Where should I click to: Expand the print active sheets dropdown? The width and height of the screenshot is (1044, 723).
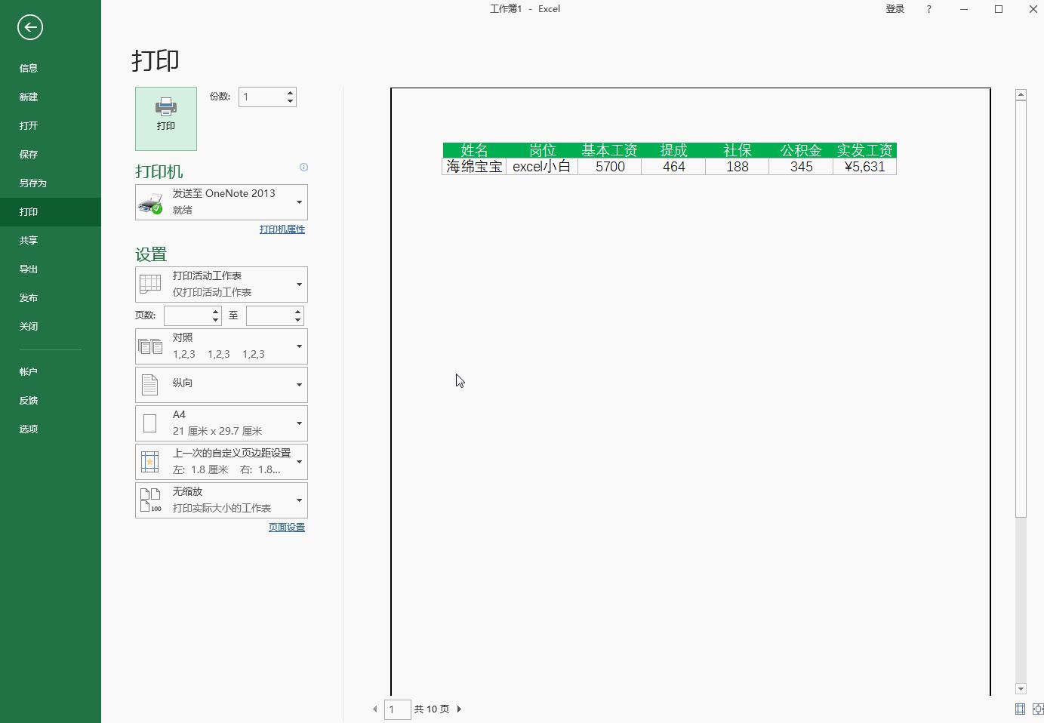point(221,285)
